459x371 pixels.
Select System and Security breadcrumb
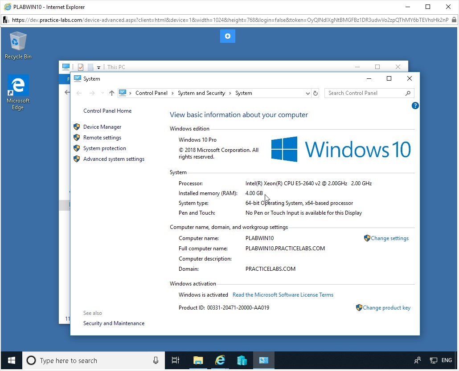201,93
